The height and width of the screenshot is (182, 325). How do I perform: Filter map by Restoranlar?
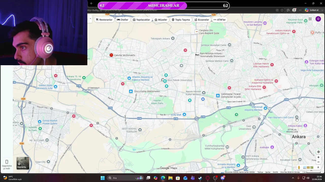click(x=104, y=20)
